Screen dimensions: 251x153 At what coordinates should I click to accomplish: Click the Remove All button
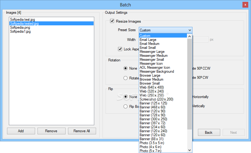(x=82, y=131)
